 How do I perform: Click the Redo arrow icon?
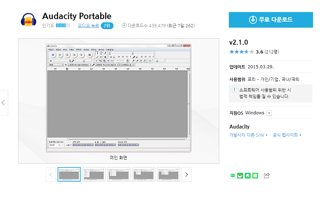pos(122,61)
